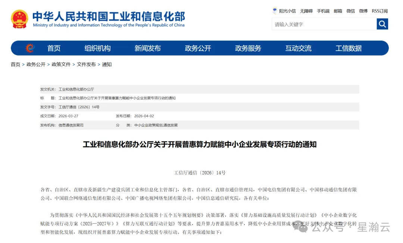Click the swirl icon in navigation bar

coord(30,48)
